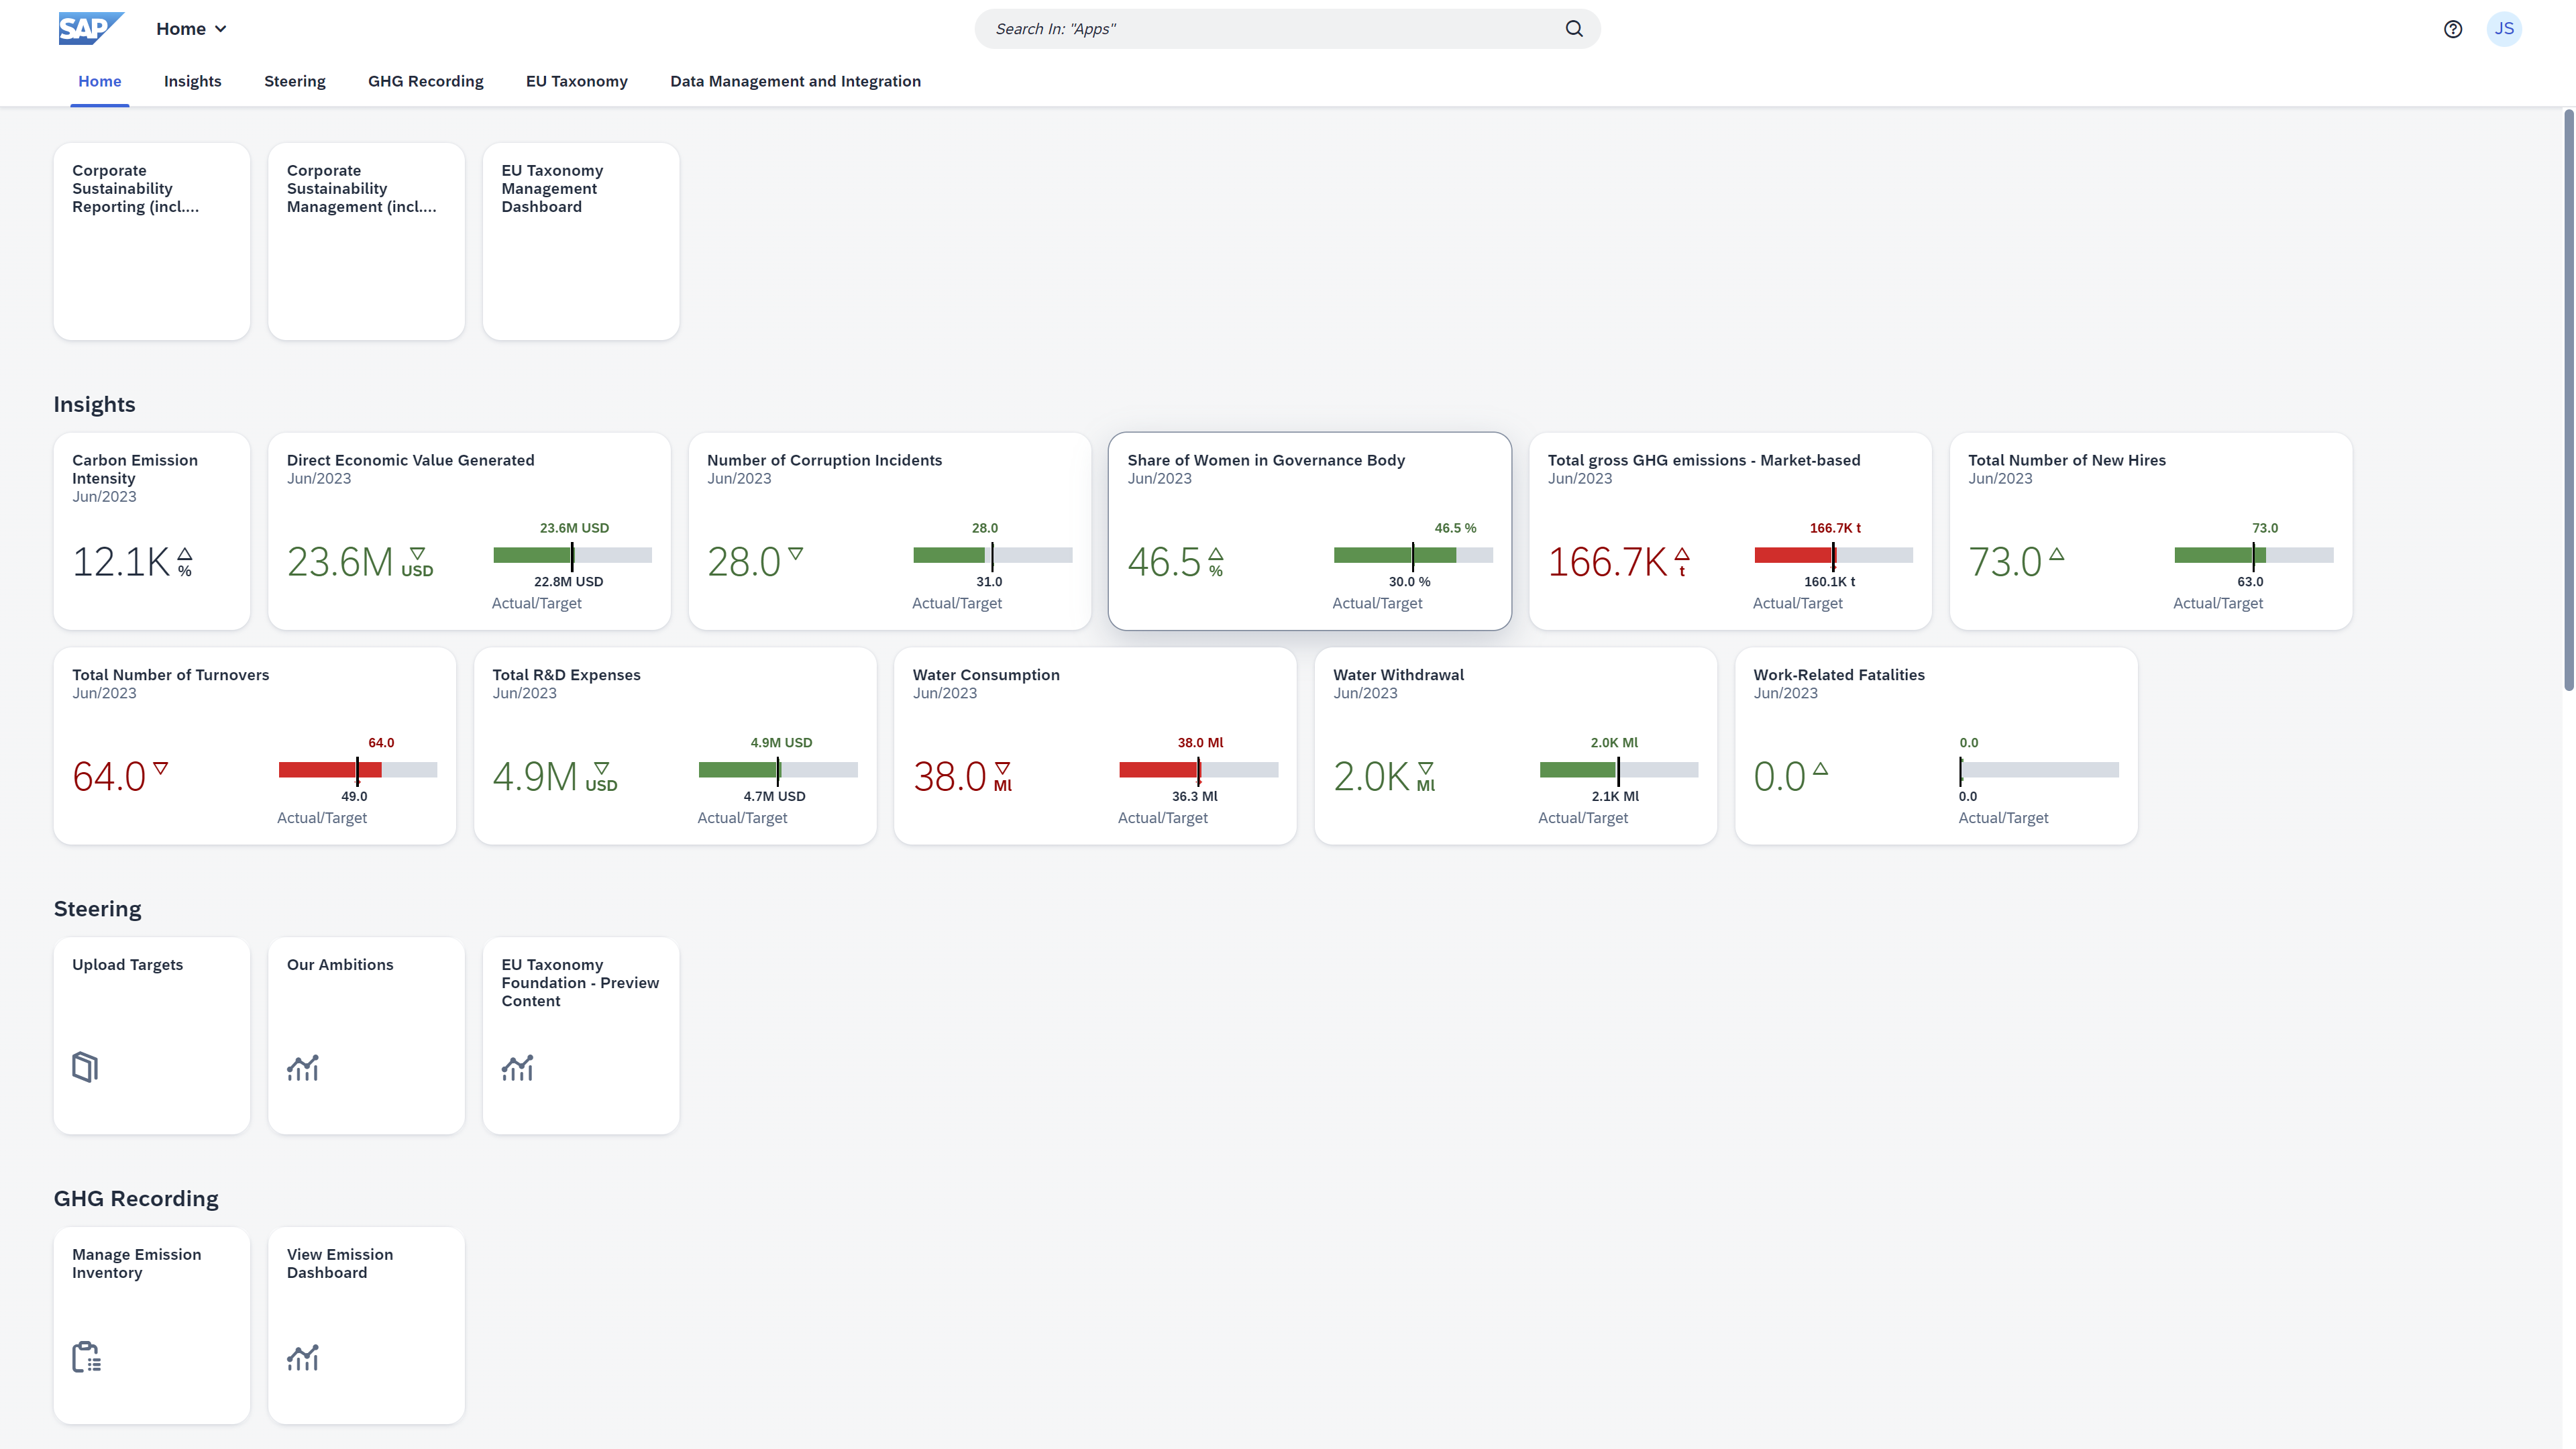
Task: Select the Home tab
Action: click(x=100, y=81)
